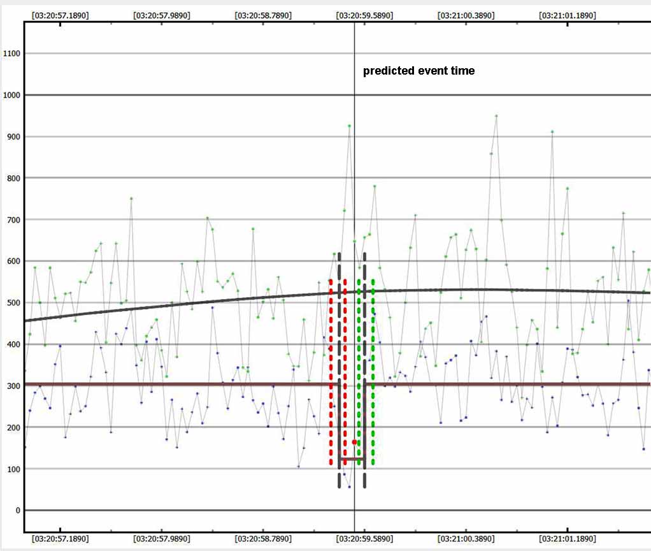This screenshot has width=651, height=551.
Task: Click the short red horizontal bar between the dashed markers
Action: [352, 459]
